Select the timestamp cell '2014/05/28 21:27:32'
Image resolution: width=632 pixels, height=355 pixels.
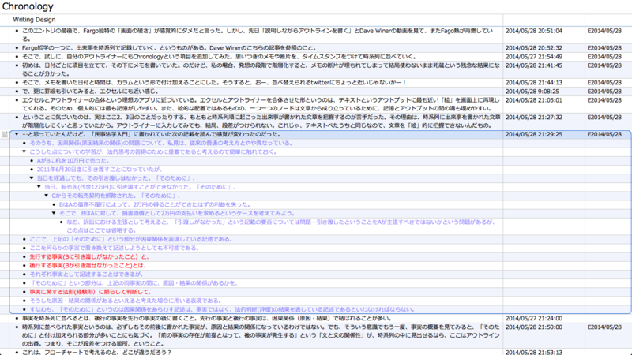534,117
